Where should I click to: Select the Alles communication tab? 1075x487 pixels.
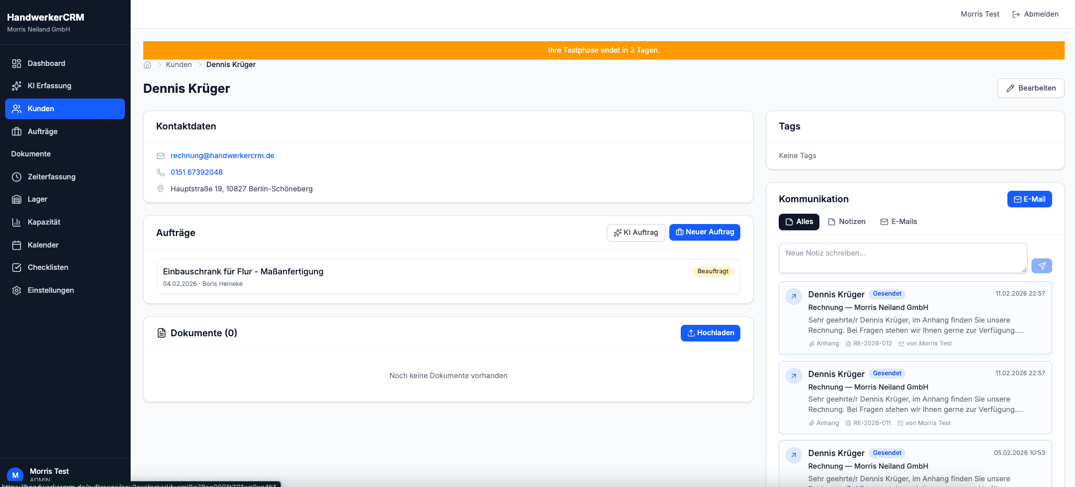point(799,222)
